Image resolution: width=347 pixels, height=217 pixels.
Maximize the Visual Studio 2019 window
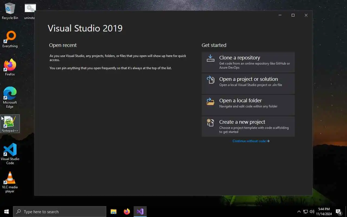pos(293,15)
